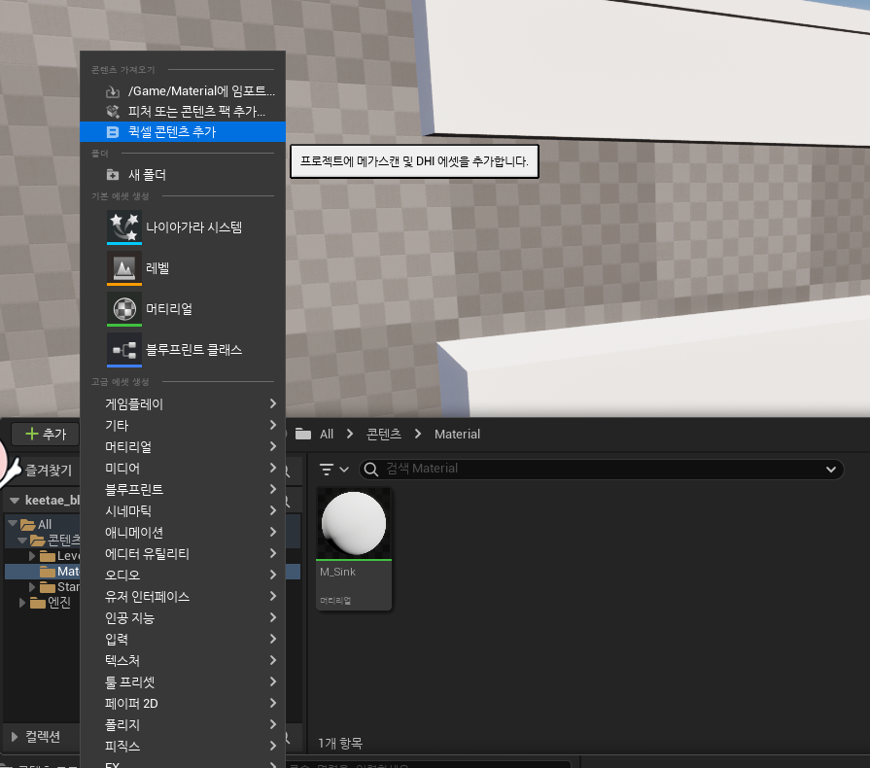
Task: Open the 텍스처 submenu
Action: (x=183, y=660)
